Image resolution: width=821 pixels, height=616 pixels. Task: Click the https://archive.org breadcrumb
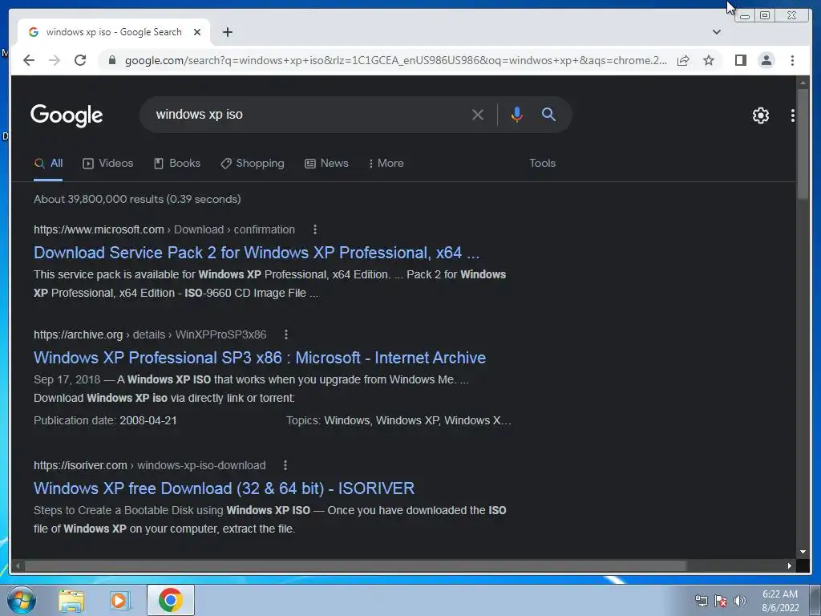click(x=78, y=334)
